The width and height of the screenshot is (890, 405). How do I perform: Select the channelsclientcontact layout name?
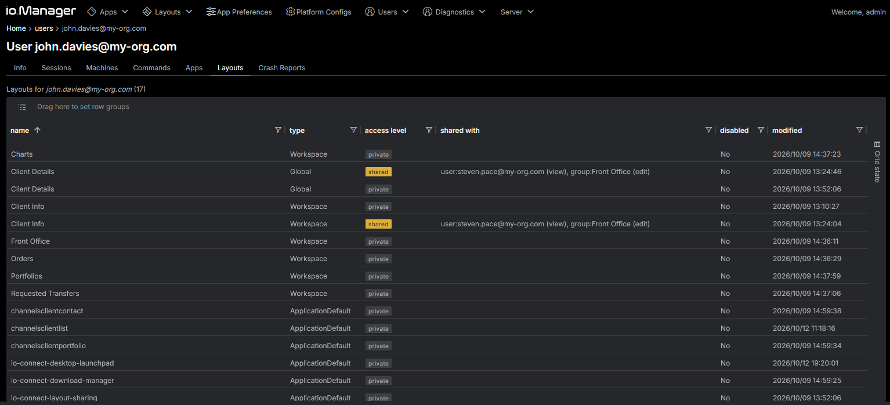click(47, 311)
